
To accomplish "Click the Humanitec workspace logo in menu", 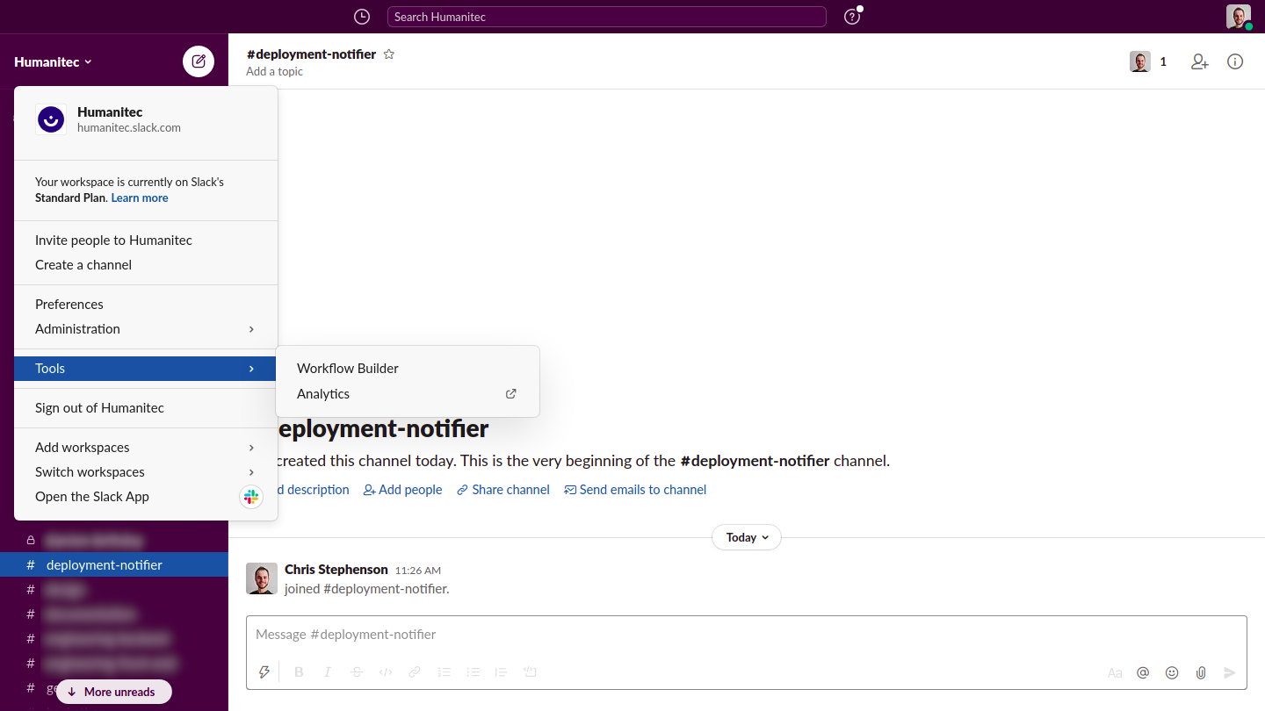I will 51,119.
